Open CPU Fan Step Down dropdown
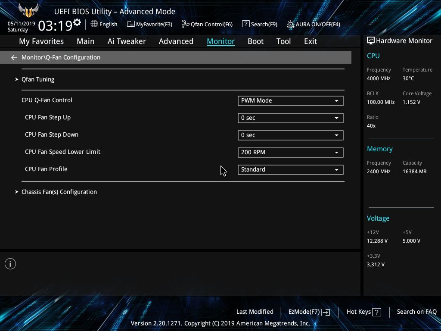Viewport: 441px width, 331px height. (x=291, y=135)
